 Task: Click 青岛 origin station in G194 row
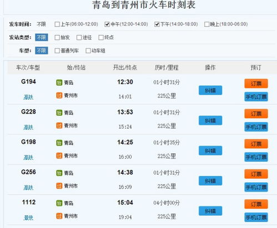point(69,82)
